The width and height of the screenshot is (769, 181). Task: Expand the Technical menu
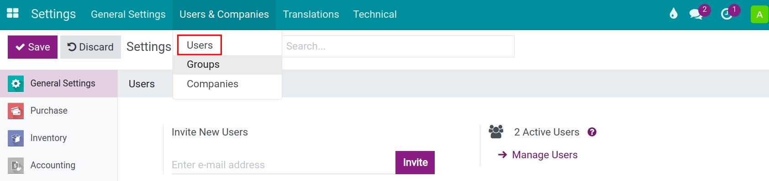point(375,15)
